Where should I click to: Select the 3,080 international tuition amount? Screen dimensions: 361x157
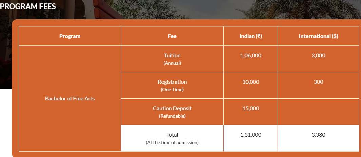(318, 56)
